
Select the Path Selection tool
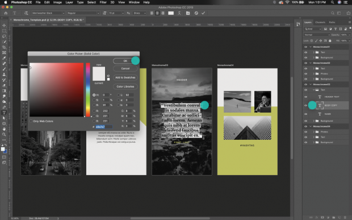click(x=4, y=118)
